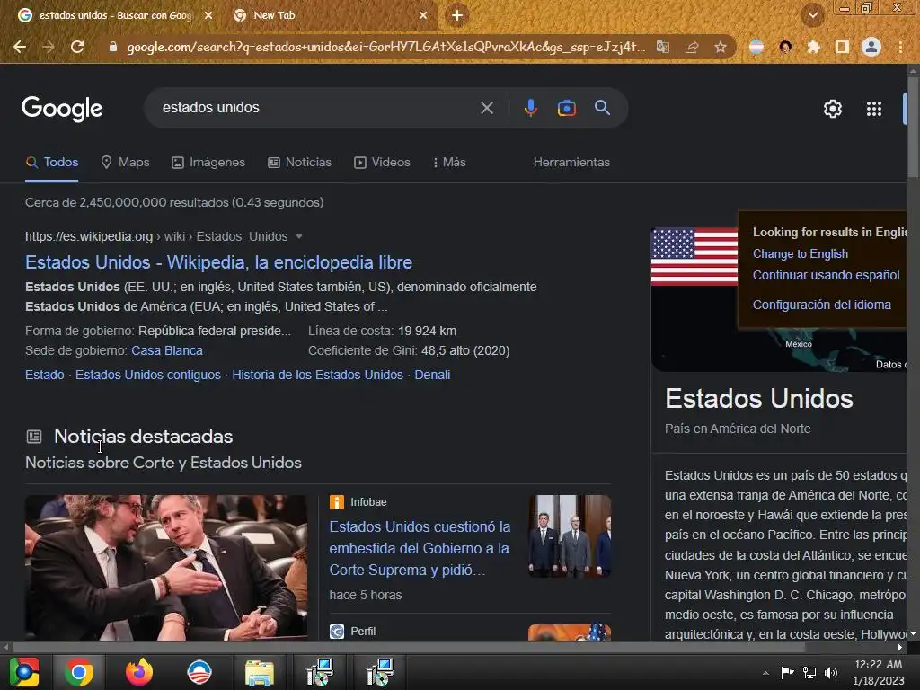Open the Estados Unidos Wikipedia result

pyautogui.click(x=219, y=262)
